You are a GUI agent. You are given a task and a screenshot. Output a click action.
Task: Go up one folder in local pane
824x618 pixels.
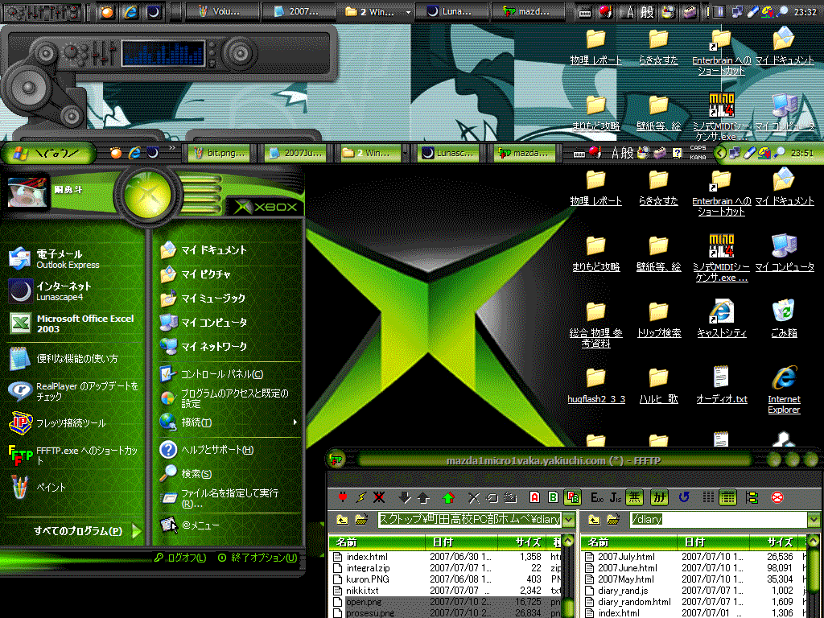[x=342, y=519]
